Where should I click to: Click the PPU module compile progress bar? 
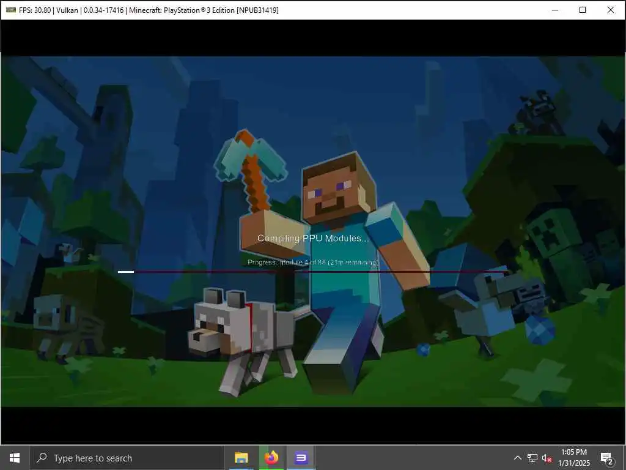pos(313,272)
